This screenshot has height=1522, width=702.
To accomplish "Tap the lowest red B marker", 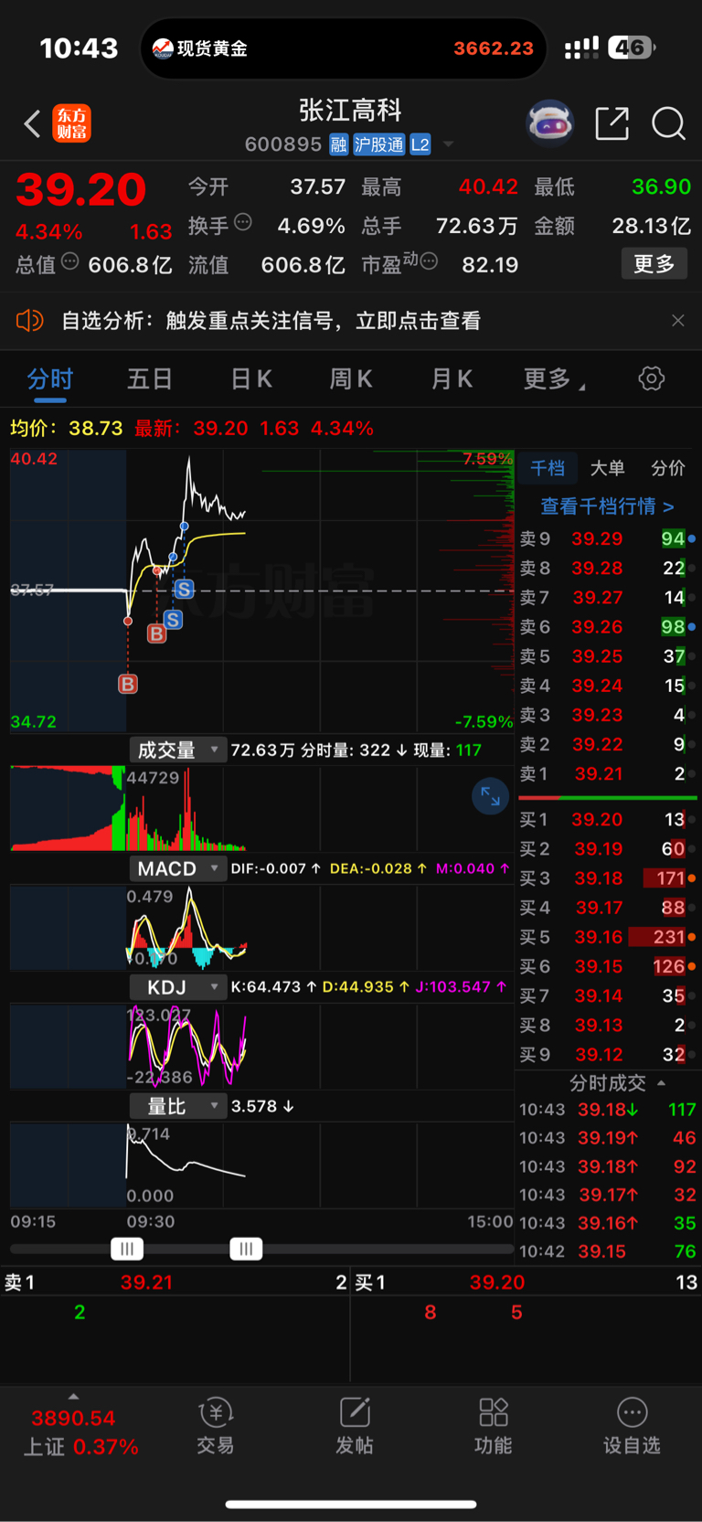I will [x=128, y=684].
